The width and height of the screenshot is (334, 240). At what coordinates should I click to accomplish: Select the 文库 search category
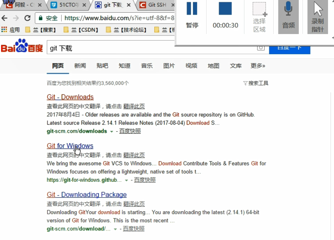(x=236, y=66)
